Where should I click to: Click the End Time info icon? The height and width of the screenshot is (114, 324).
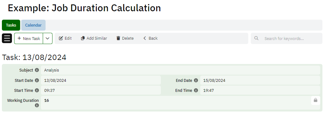pos(196,90)
